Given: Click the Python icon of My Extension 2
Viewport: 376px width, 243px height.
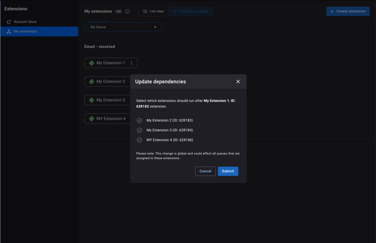Looking at the screenshot, I should [x=92, y=82].
